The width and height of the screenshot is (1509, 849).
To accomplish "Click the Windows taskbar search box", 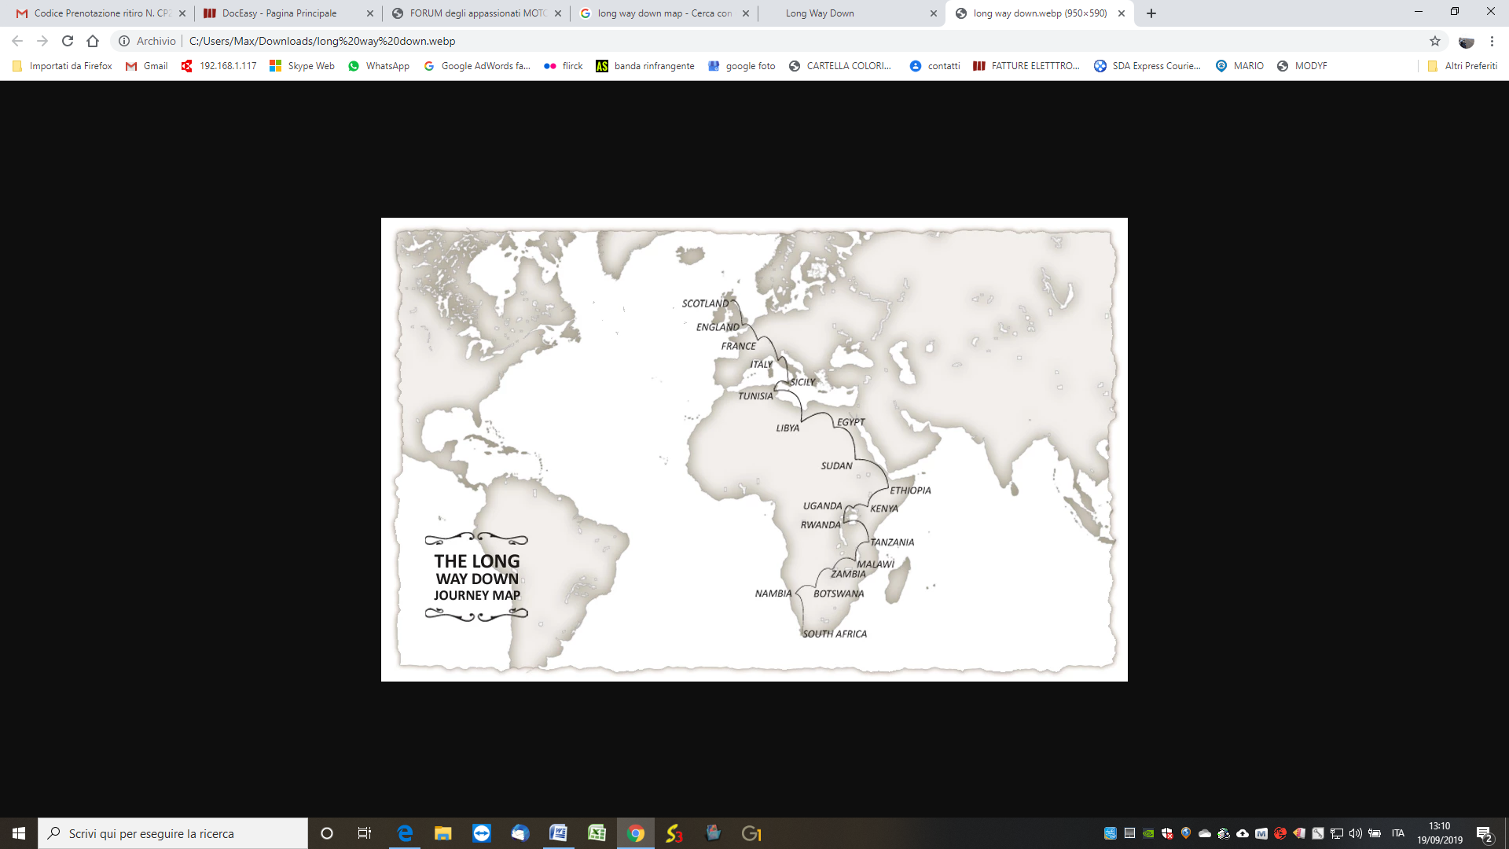I will pos(173,833).
